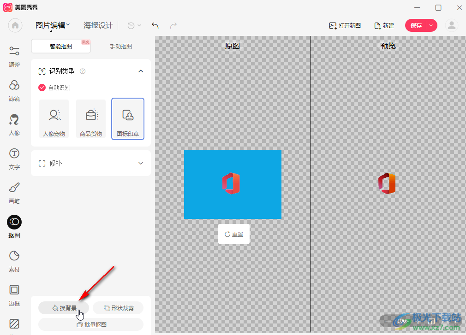This screenshot has height=335, width=466.
Task: Click the 保存 save button
Action: point(416,25)
